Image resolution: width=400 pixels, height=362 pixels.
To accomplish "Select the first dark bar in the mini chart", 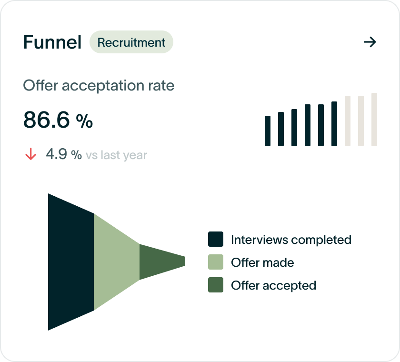I will [x=268, y=131].
